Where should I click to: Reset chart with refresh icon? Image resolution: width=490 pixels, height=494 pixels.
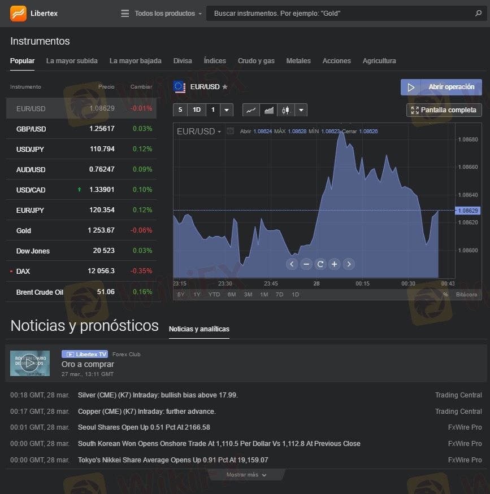[x=320, y=264]
